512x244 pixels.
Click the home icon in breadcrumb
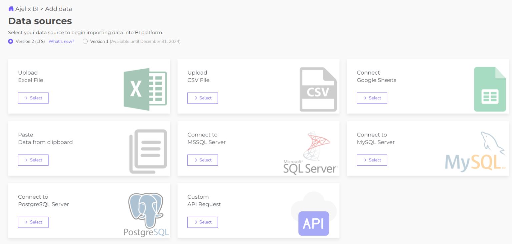pos(11,9)
